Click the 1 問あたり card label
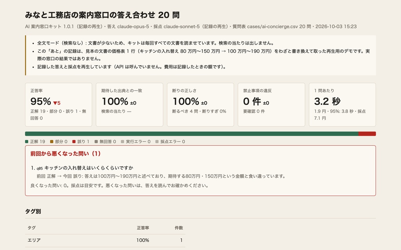 click(324, 91)
